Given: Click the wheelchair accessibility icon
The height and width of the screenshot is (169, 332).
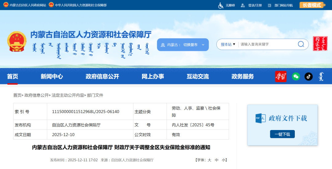Looking at the screenshot, I should (221, 5).
